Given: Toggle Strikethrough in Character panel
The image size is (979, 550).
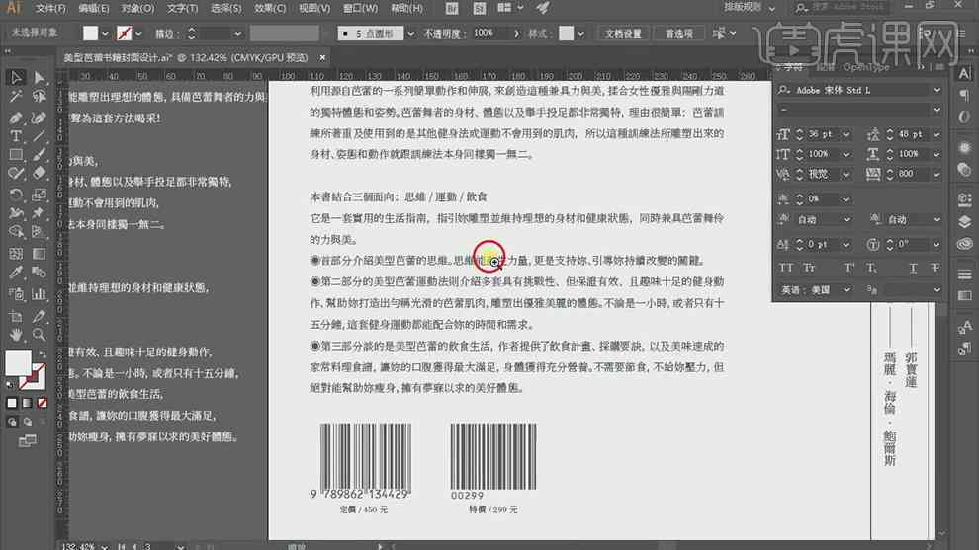Looking at the screenshot, I should coord(934,268).
